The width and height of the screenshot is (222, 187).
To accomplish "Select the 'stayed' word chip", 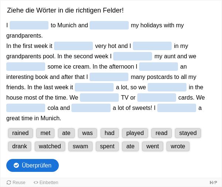I will coord(188,133).
